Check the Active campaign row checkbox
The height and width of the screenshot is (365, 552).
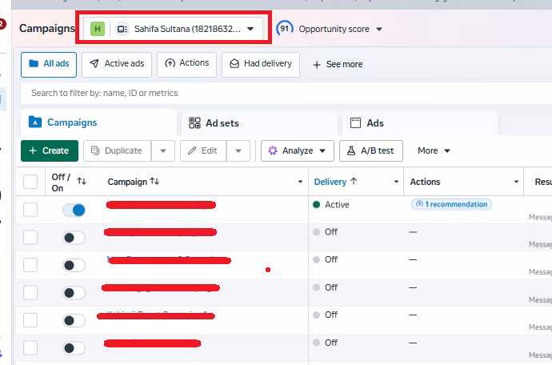click(30, 210)
